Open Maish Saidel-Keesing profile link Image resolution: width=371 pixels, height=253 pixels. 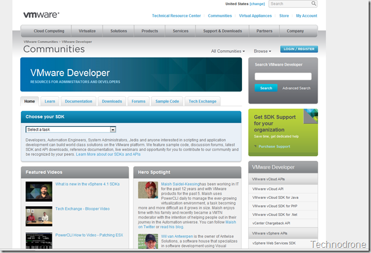pos(180,184)
